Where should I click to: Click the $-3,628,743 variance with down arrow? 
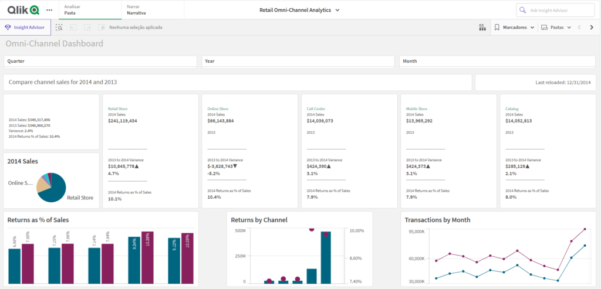(222, 166)
